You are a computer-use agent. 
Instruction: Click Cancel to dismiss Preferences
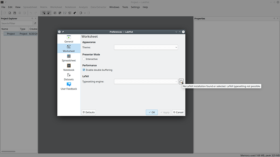coord(178,112)
